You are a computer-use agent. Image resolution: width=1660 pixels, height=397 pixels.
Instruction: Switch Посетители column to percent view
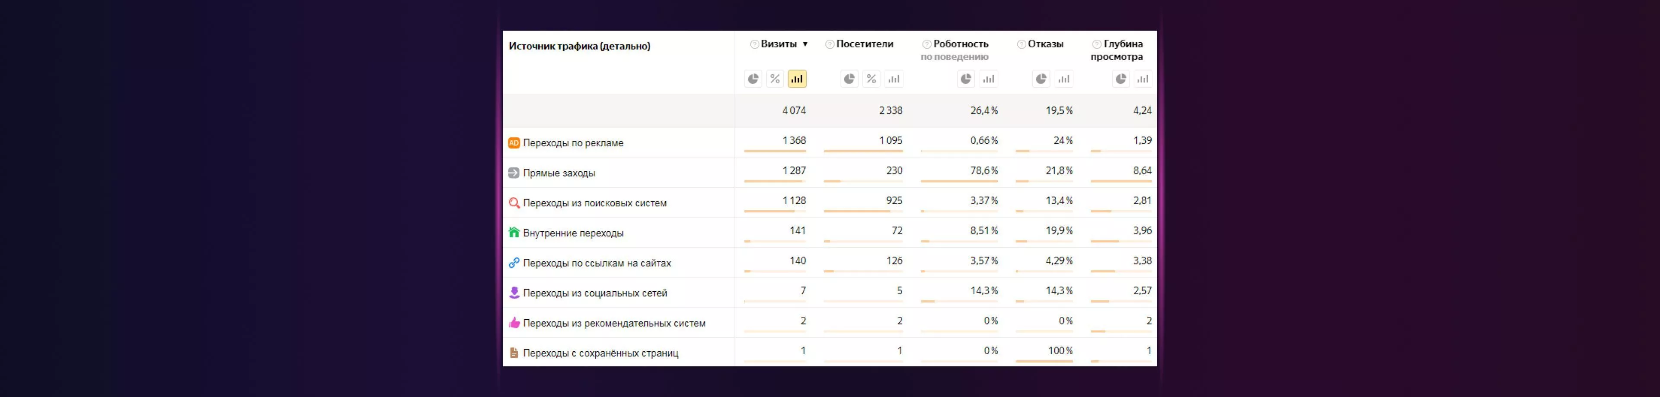(x=871, y=79)
